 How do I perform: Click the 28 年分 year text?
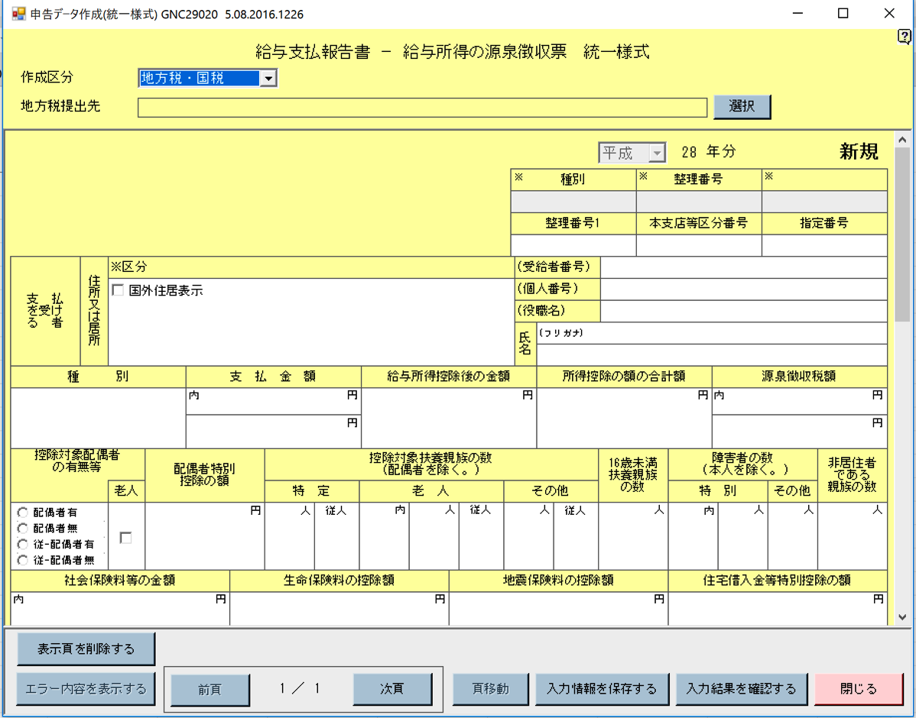tap(709, 152)
